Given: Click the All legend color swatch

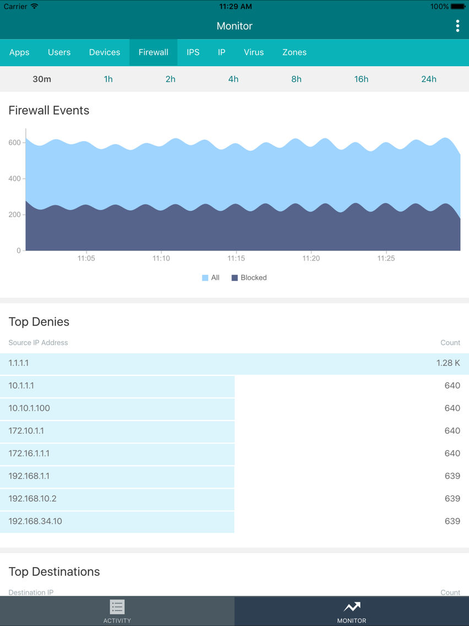Looking at the screenshot, I should pyautogui.click(x=205, y=278).
